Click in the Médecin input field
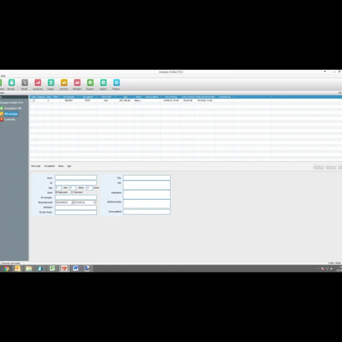This screenshot has height=342, width=342. coord(76,208)
